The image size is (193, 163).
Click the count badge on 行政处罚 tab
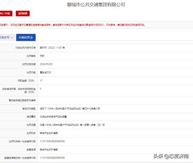click(x=32, y=38)
